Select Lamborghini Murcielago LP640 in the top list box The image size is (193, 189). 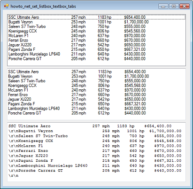coord(96,54)
